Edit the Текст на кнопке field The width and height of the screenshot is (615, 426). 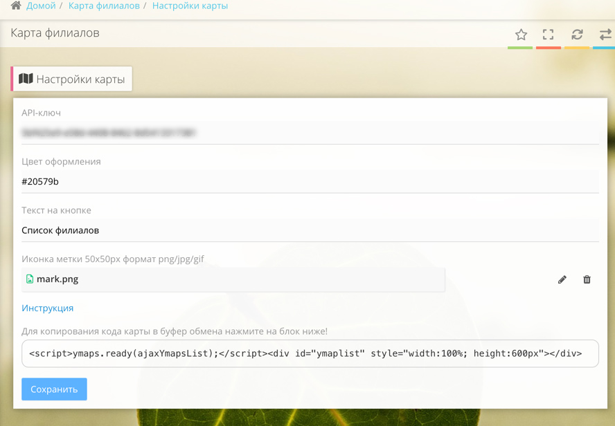click(x=310, y=230)
